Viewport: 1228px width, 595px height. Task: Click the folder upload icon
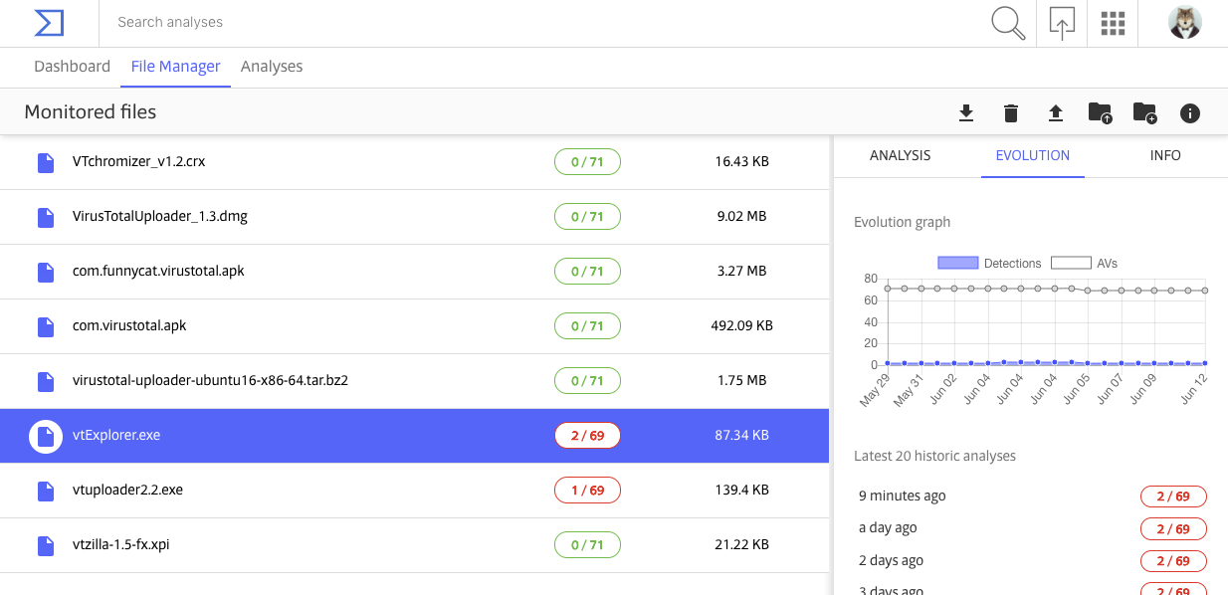[x=1100, y=113]
